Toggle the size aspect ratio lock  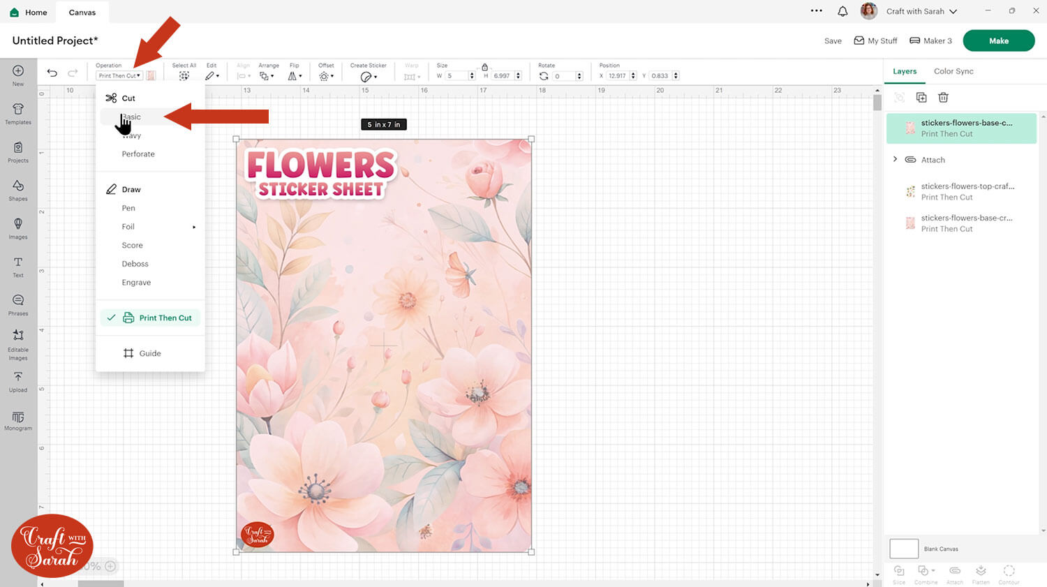[484, 67]
